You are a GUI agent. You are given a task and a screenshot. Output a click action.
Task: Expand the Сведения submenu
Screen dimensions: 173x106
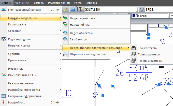[x=31, y=31]
